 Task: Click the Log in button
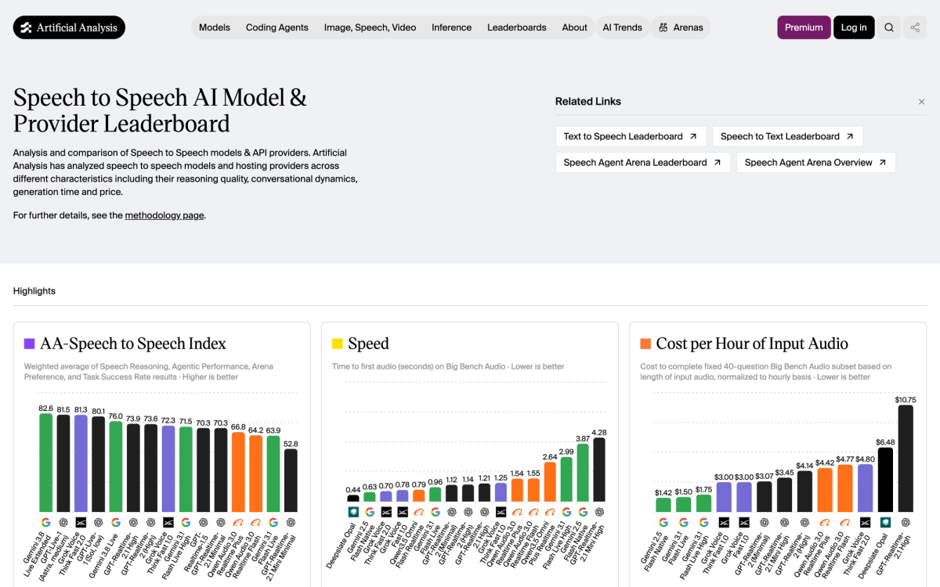pyautogui.click(x=854, y=27)
